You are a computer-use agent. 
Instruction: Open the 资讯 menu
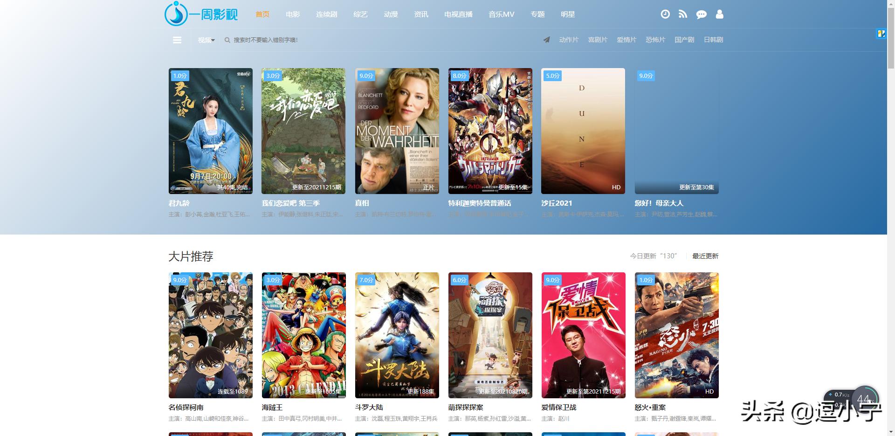[x=421, y=14]
